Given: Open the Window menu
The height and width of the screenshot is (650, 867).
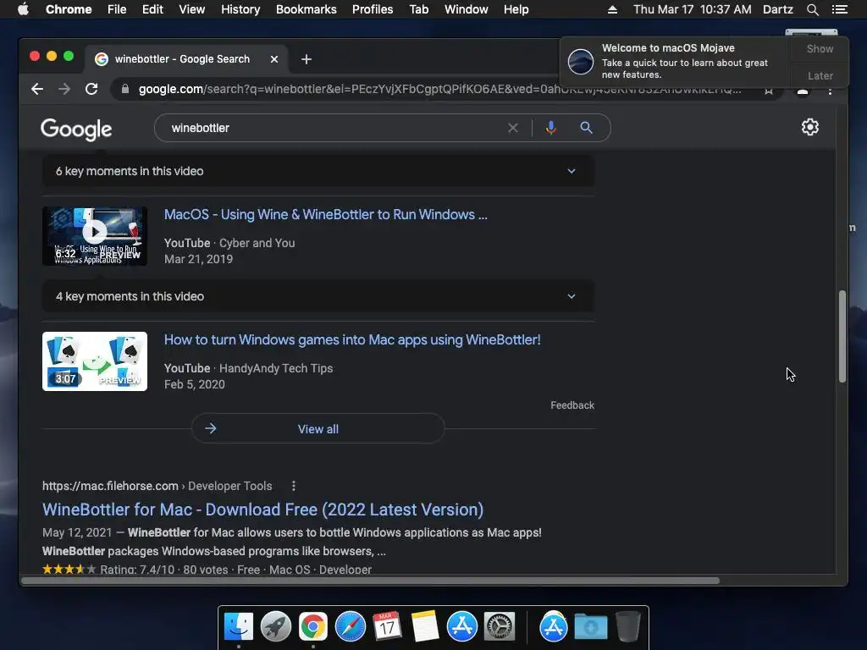Looking at the screenshot, I should [x=467, y=9].
